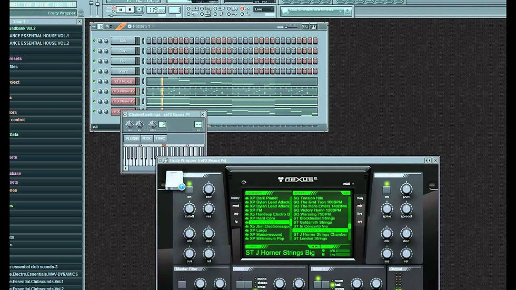Open the Nexus live tab
Image resolution: width=516 pixels, height=290 pixels.
click(360, 214)
